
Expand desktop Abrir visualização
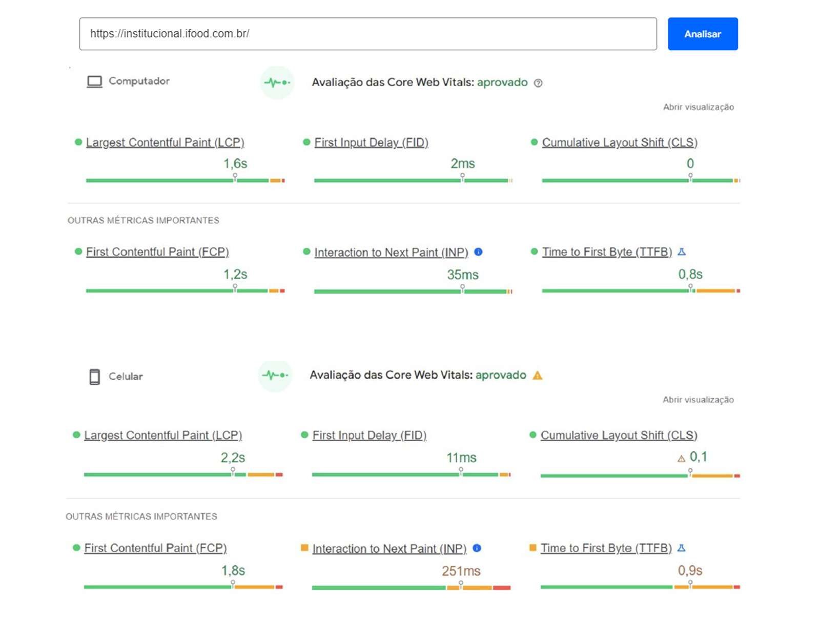point(698,107)
